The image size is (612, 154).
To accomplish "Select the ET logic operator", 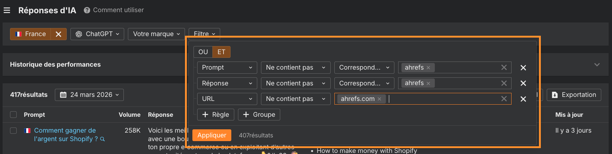I will 221,52.
